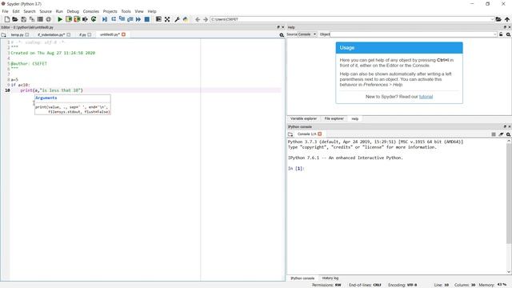Save all files from the toolbar
This screenshot has height=288, width=512.
point(32,19)
